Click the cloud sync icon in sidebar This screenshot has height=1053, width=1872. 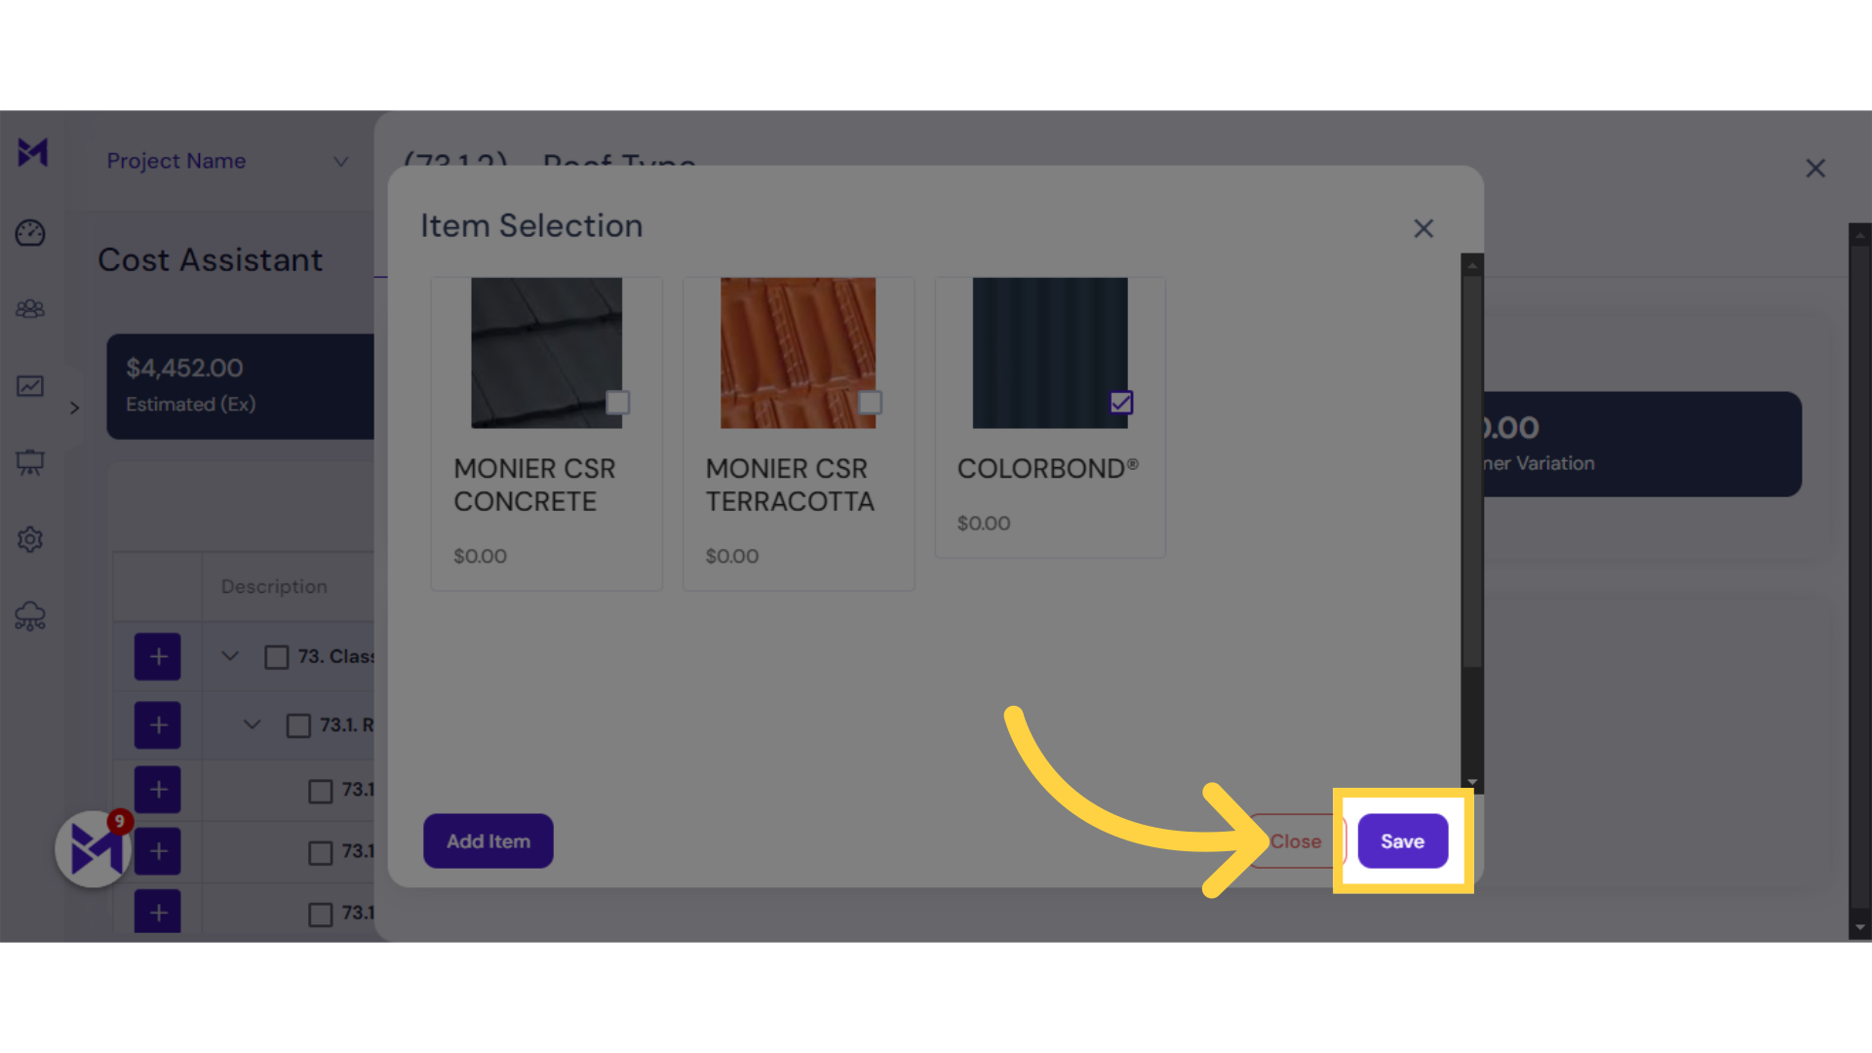click(31, 616)
